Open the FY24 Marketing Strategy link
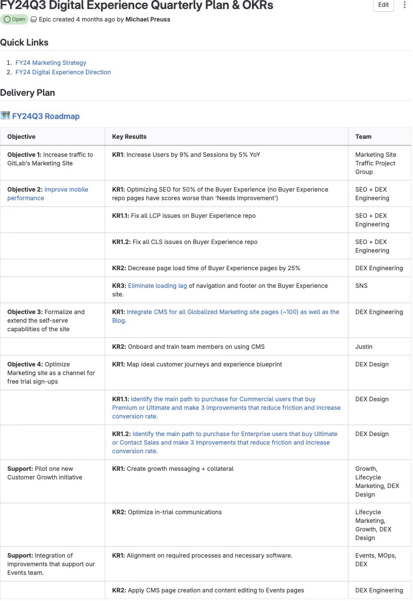This screenshot has height=601, width=413. pos(51,63)
